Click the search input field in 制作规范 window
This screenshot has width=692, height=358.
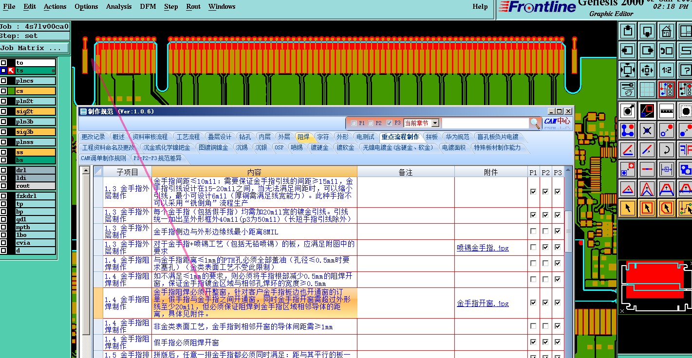click(x=485, y=123)
